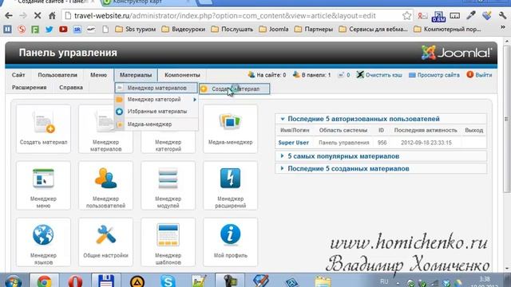This screenshot has width=511, height=287.
Task: Click the Windows Start button
Action: click(x=13, y=281)
